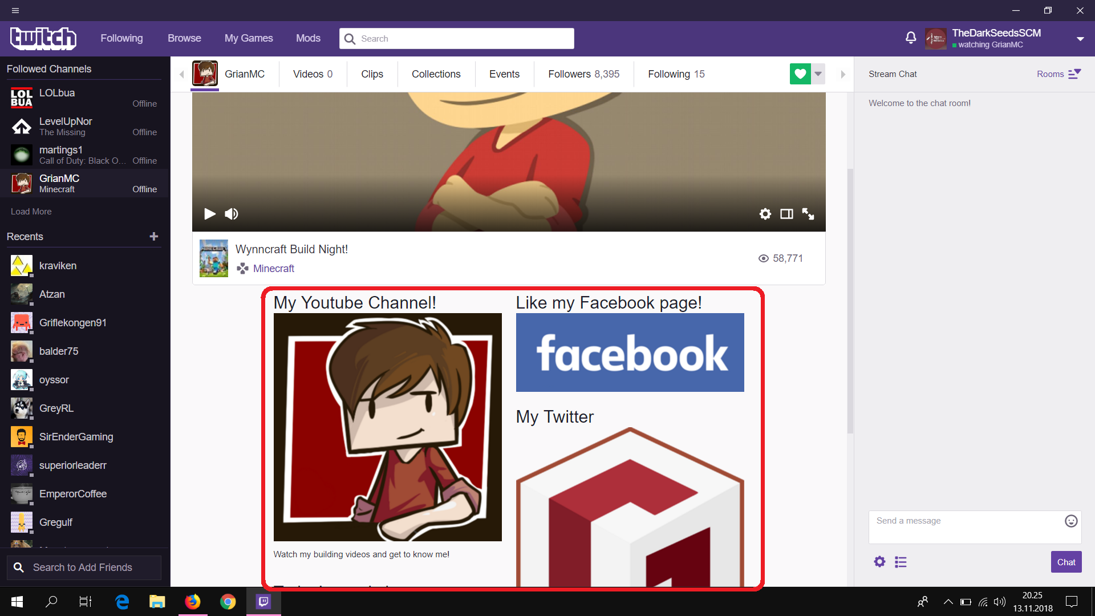Select LevelUpNor in Followed Channels
The height and width of the screenshot is (616, 1095).
[85, 126]
